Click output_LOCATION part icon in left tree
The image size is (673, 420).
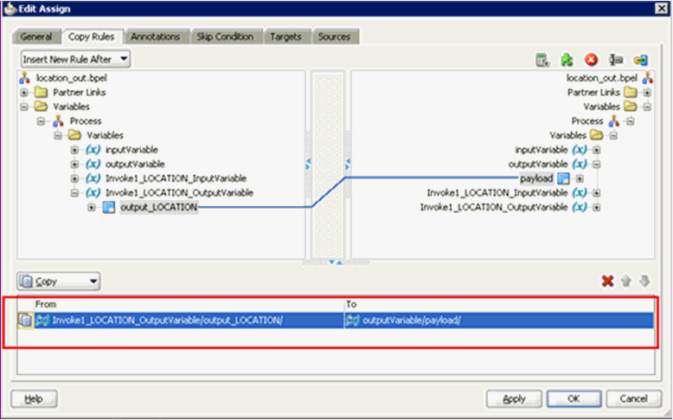point(109,208)
